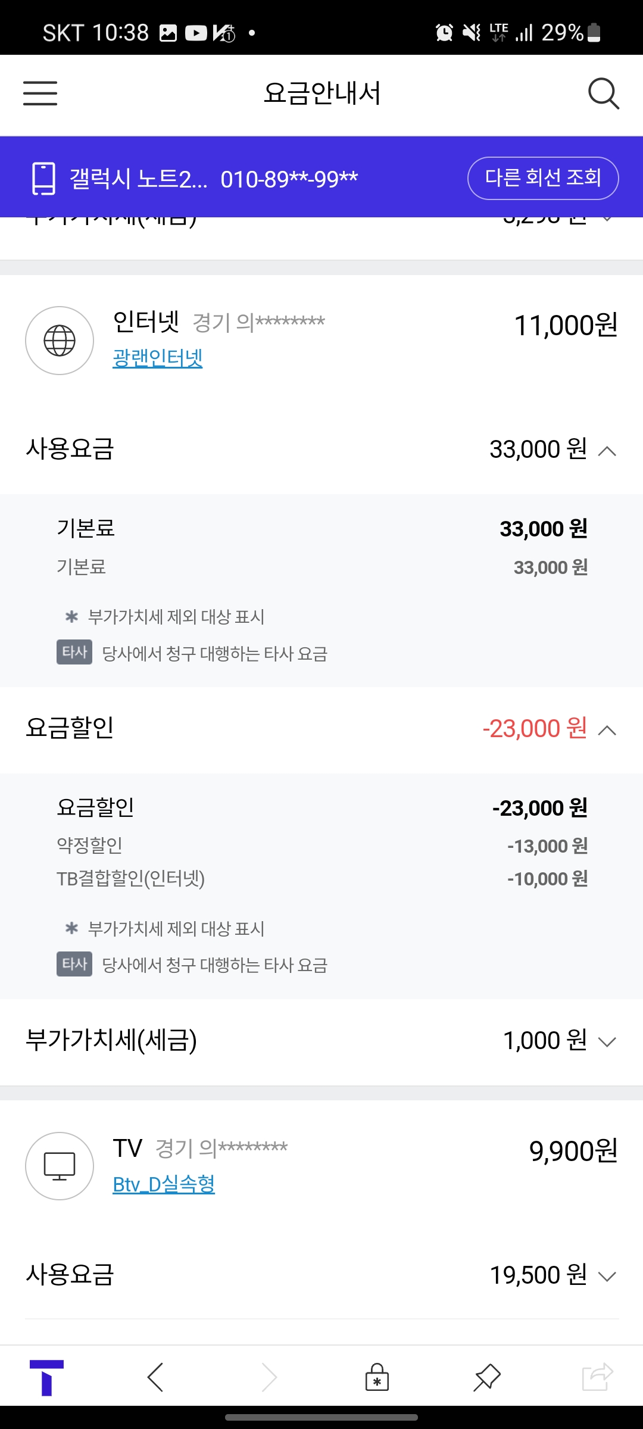643x1429 pixels.
Task: Tap the internet globe icon
Action: tap(60, 341)
